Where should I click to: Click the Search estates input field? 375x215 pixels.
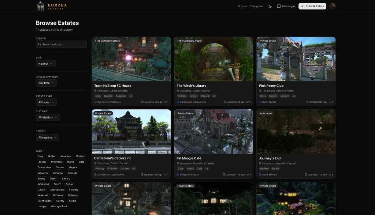[x=61, y=44]
